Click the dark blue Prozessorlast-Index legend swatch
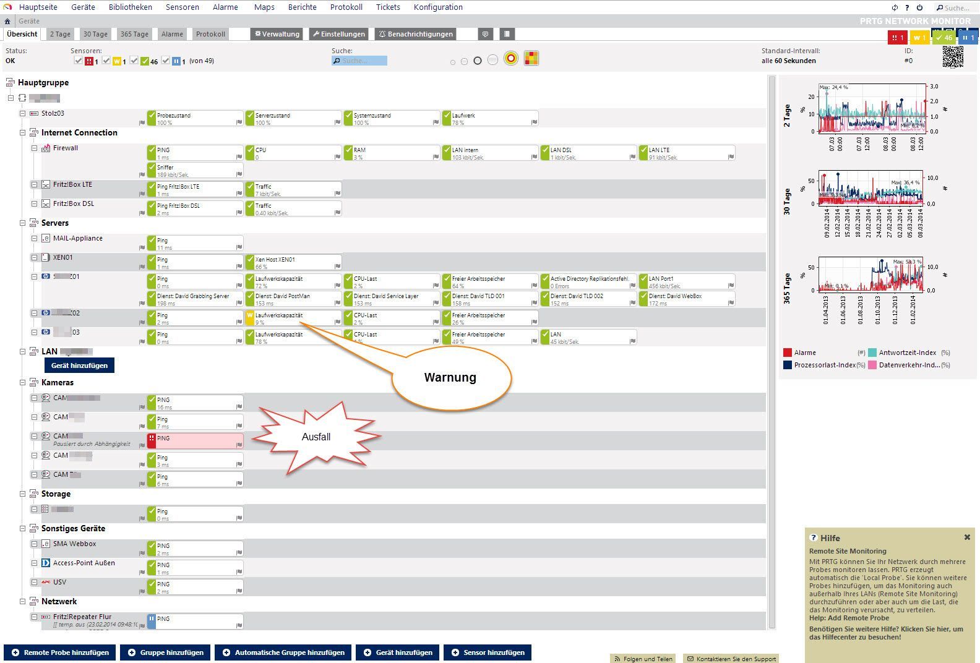Screen dimensions: 980x663 788,365
